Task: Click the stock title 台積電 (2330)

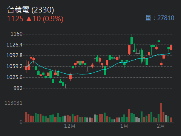Action: click(31, 10)
